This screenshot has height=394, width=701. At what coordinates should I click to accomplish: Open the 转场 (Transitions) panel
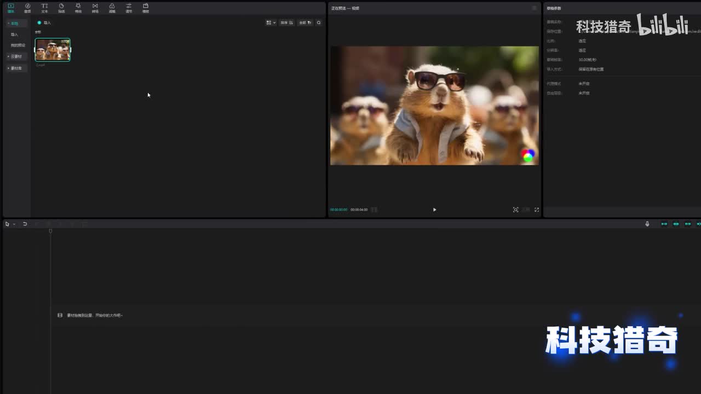tap(95, 8)
